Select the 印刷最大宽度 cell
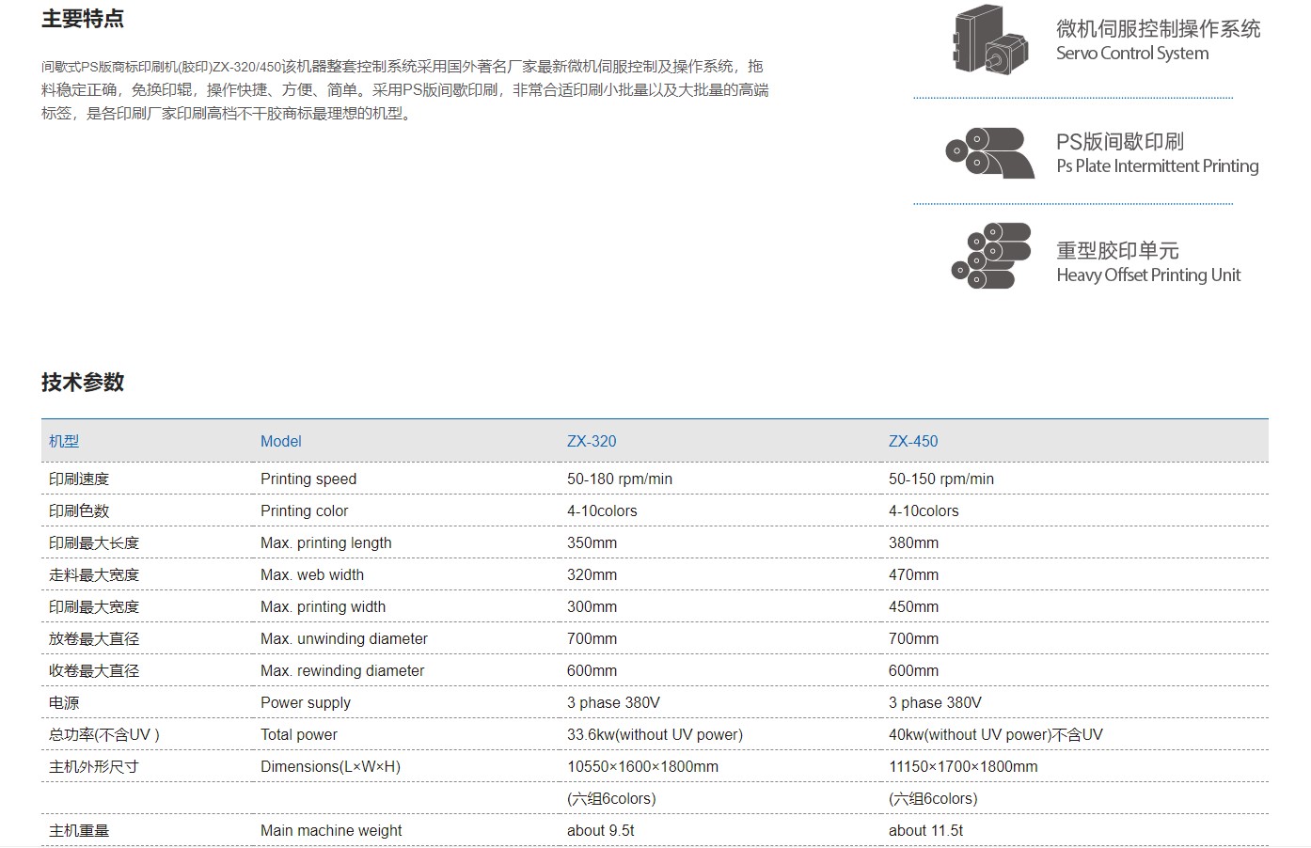This screenshot has width=1311, height=848. 94,606
